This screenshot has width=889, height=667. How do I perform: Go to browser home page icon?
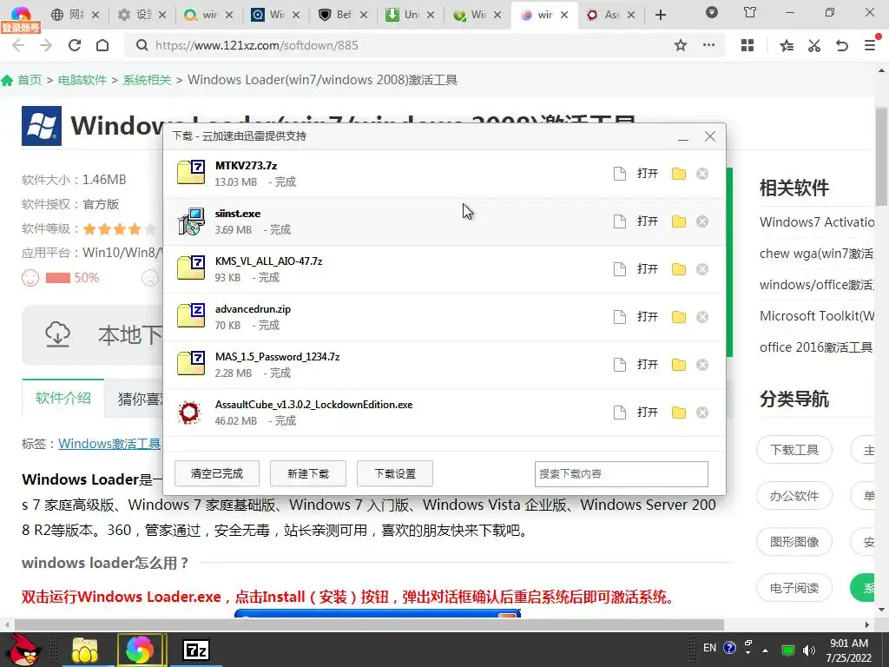(x=102, y=45)
